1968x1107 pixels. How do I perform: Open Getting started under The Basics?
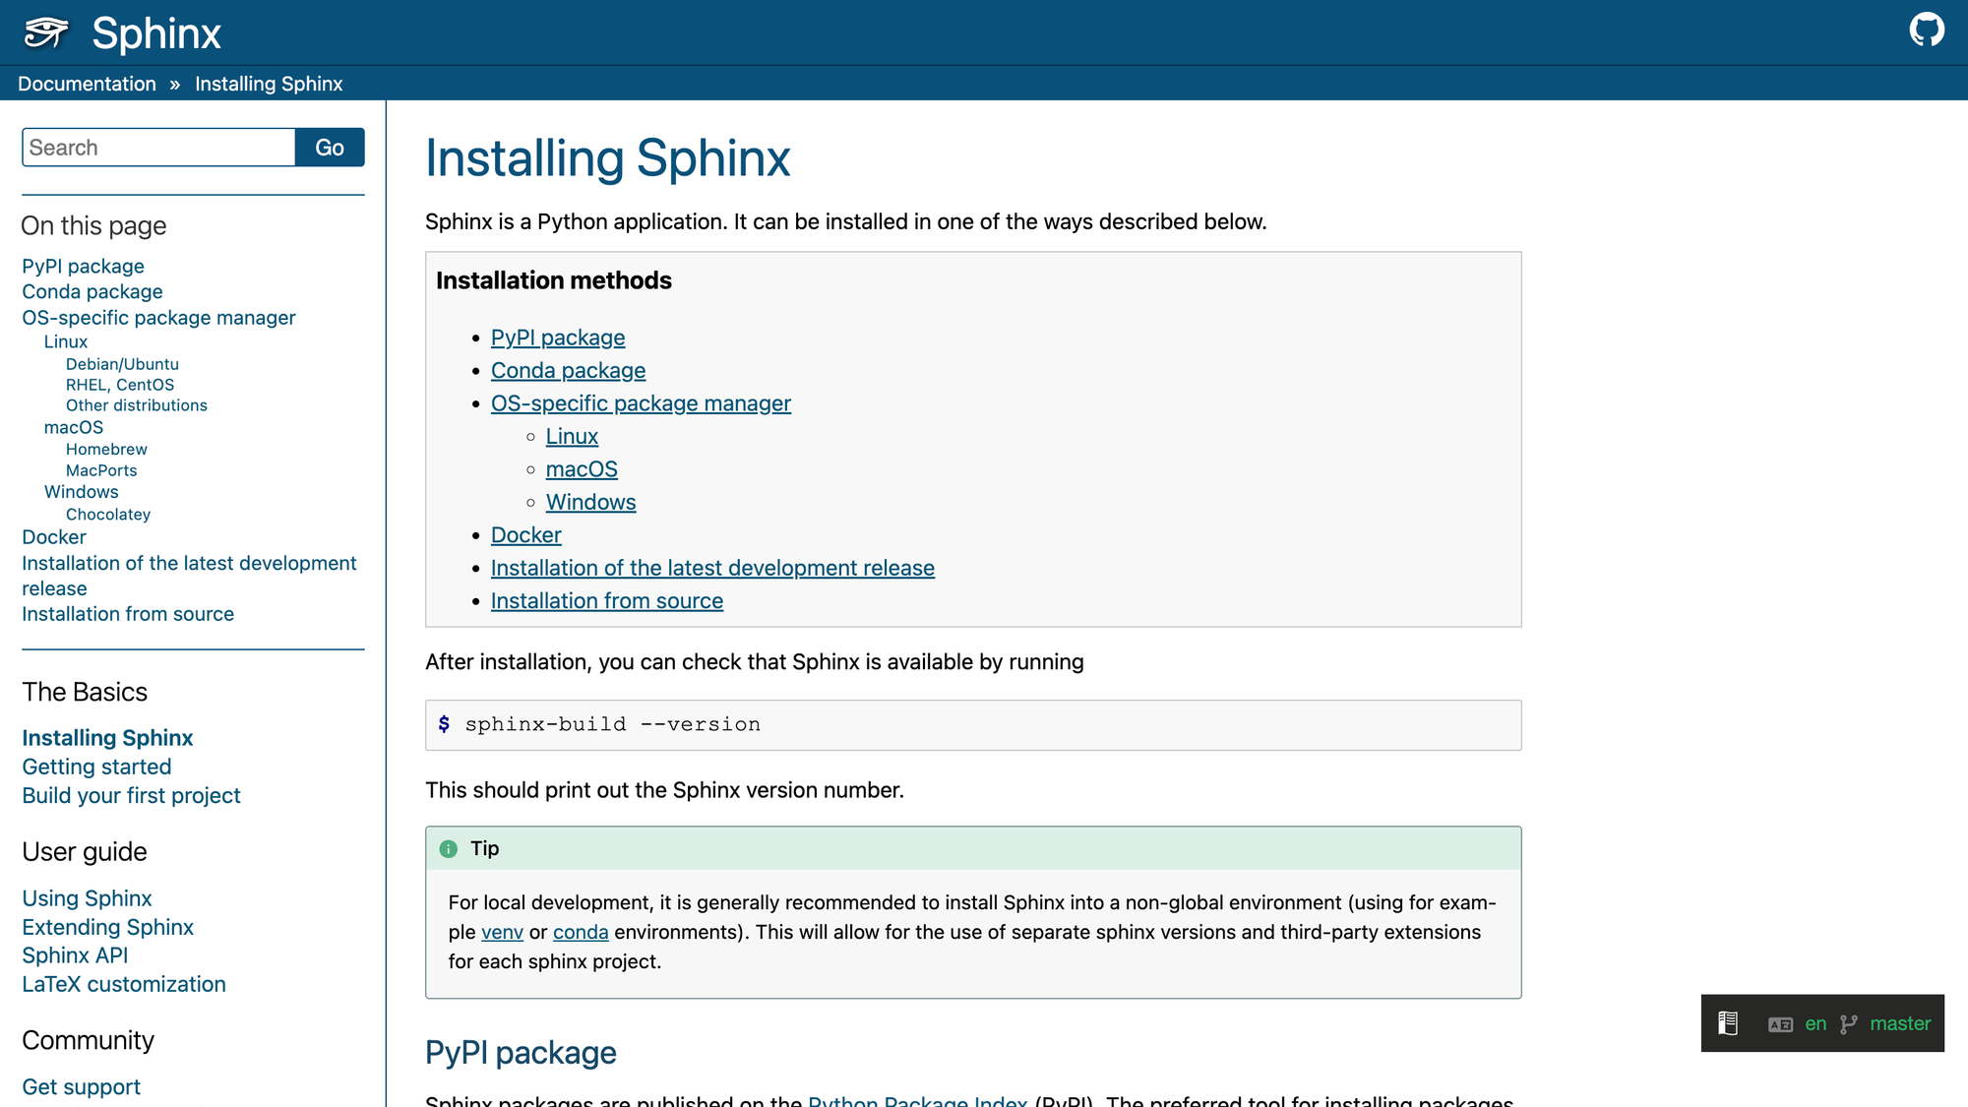(x=96, y=767)
